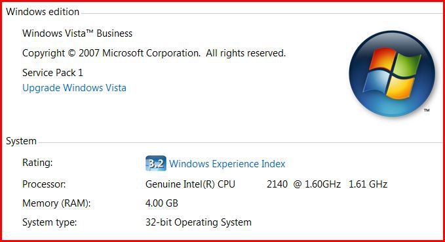Select the 32-bit Operating System text
The image size is (445, 242).
coord(199,222)
